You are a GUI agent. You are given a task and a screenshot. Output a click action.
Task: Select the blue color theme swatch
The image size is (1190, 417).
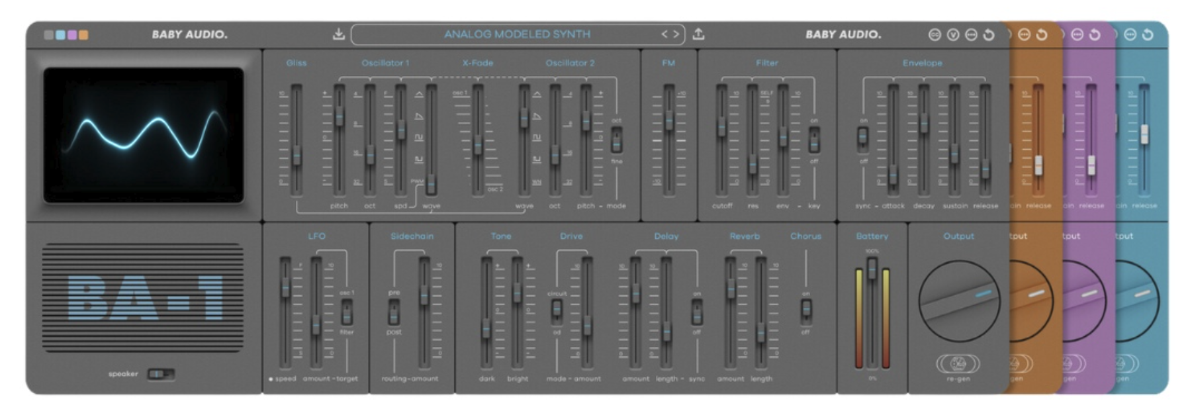(x=60, y=34)
